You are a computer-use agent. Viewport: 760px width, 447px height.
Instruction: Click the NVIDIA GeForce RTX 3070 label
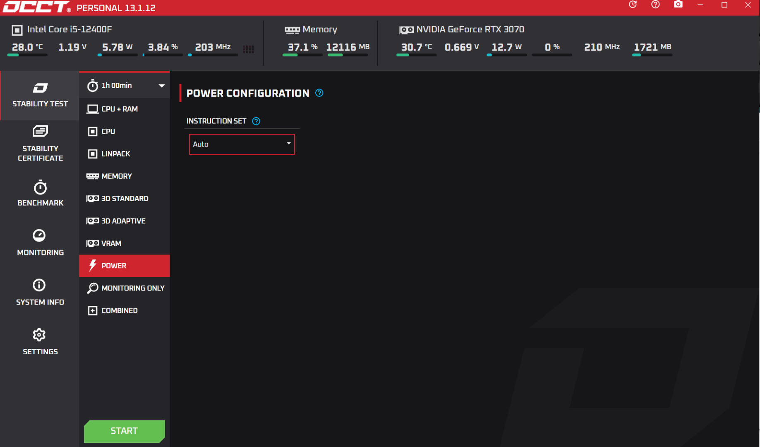pos(470,29)
